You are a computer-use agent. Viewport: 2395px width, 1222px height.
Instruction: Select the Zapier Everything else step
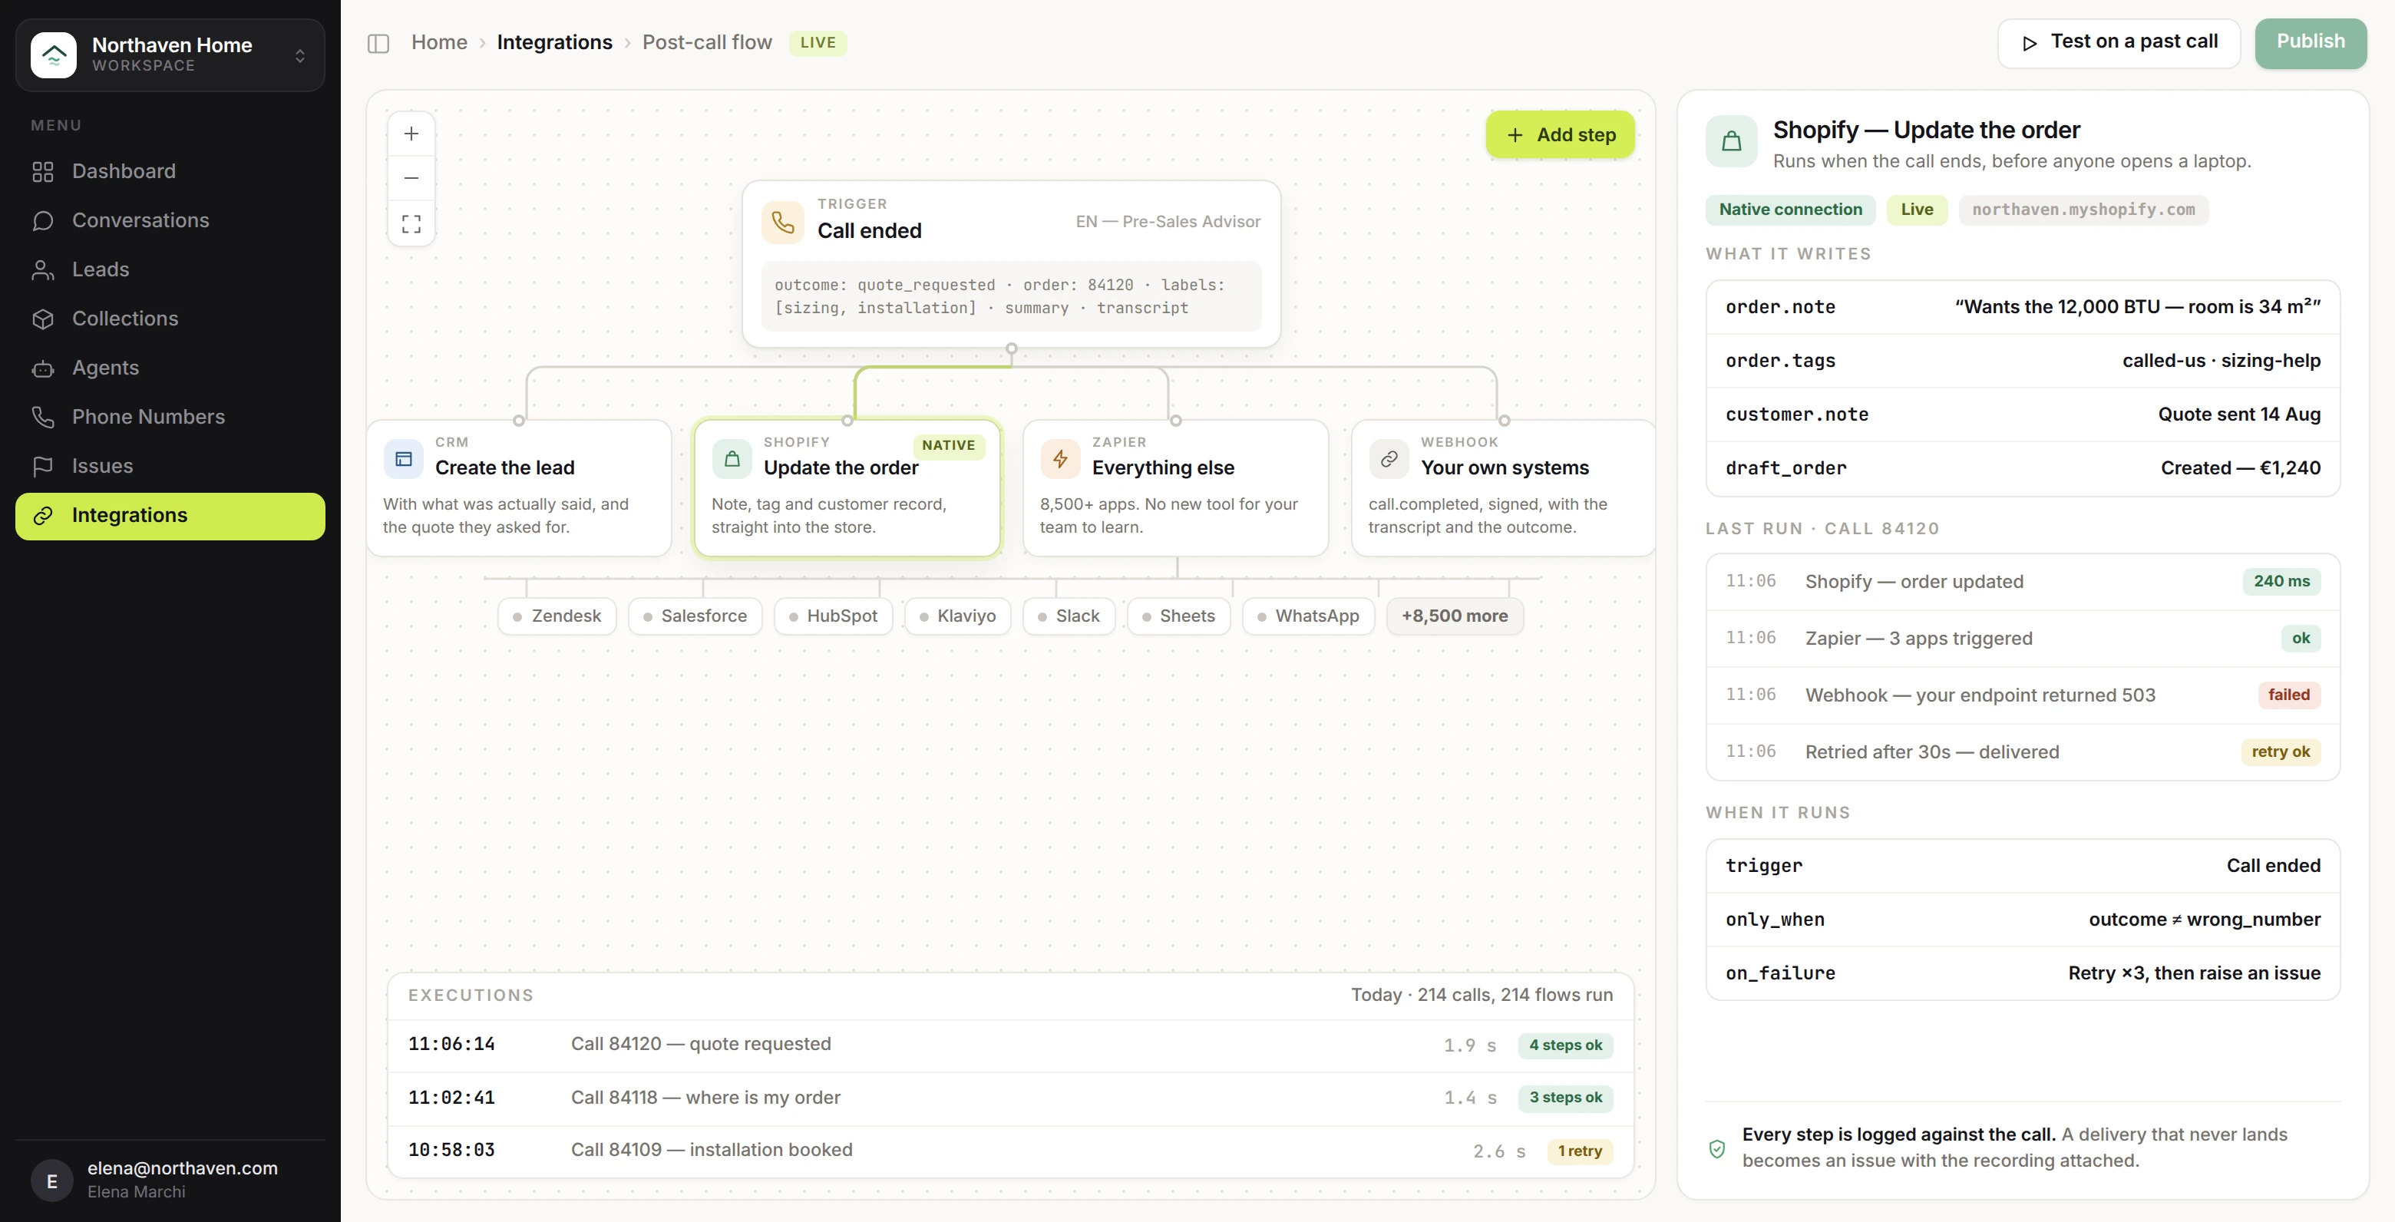[1175, 488]
